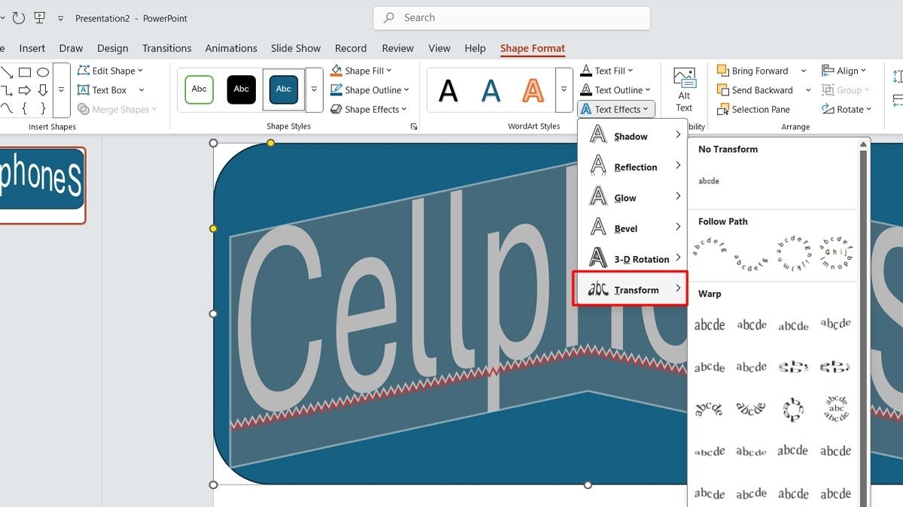This screenshot has height=507, width=903.
Task: Open the Text Fill dropdown
Action: pos(607,71)
